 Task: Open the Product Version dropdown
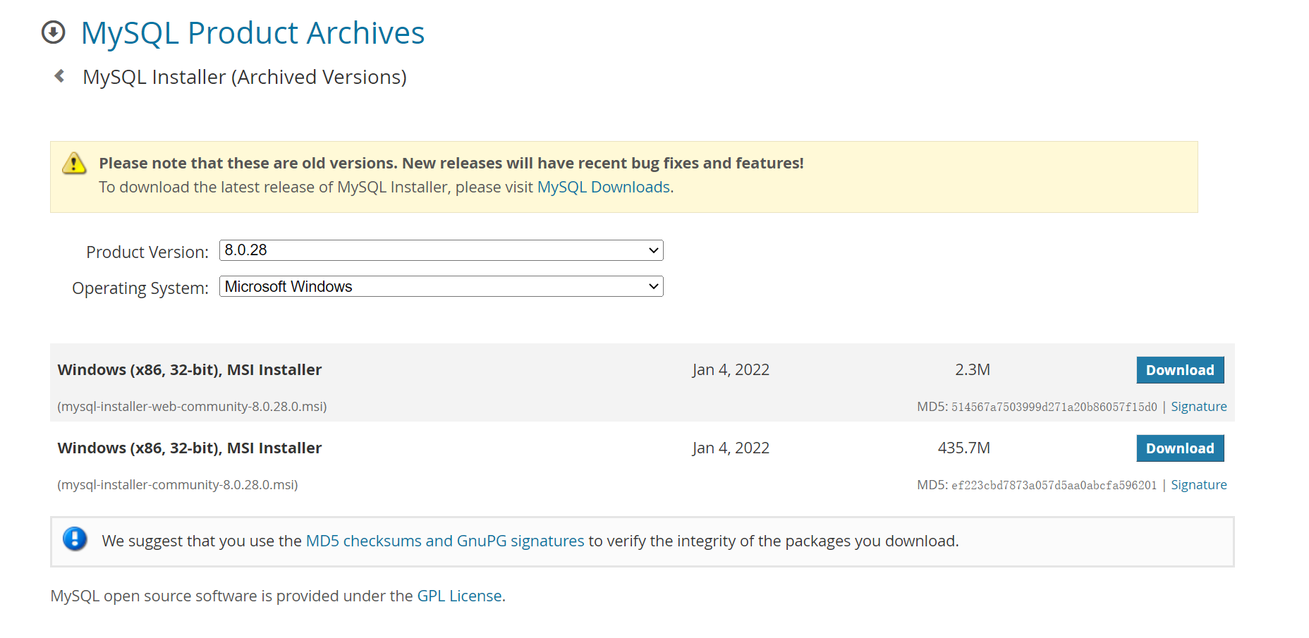442,250
